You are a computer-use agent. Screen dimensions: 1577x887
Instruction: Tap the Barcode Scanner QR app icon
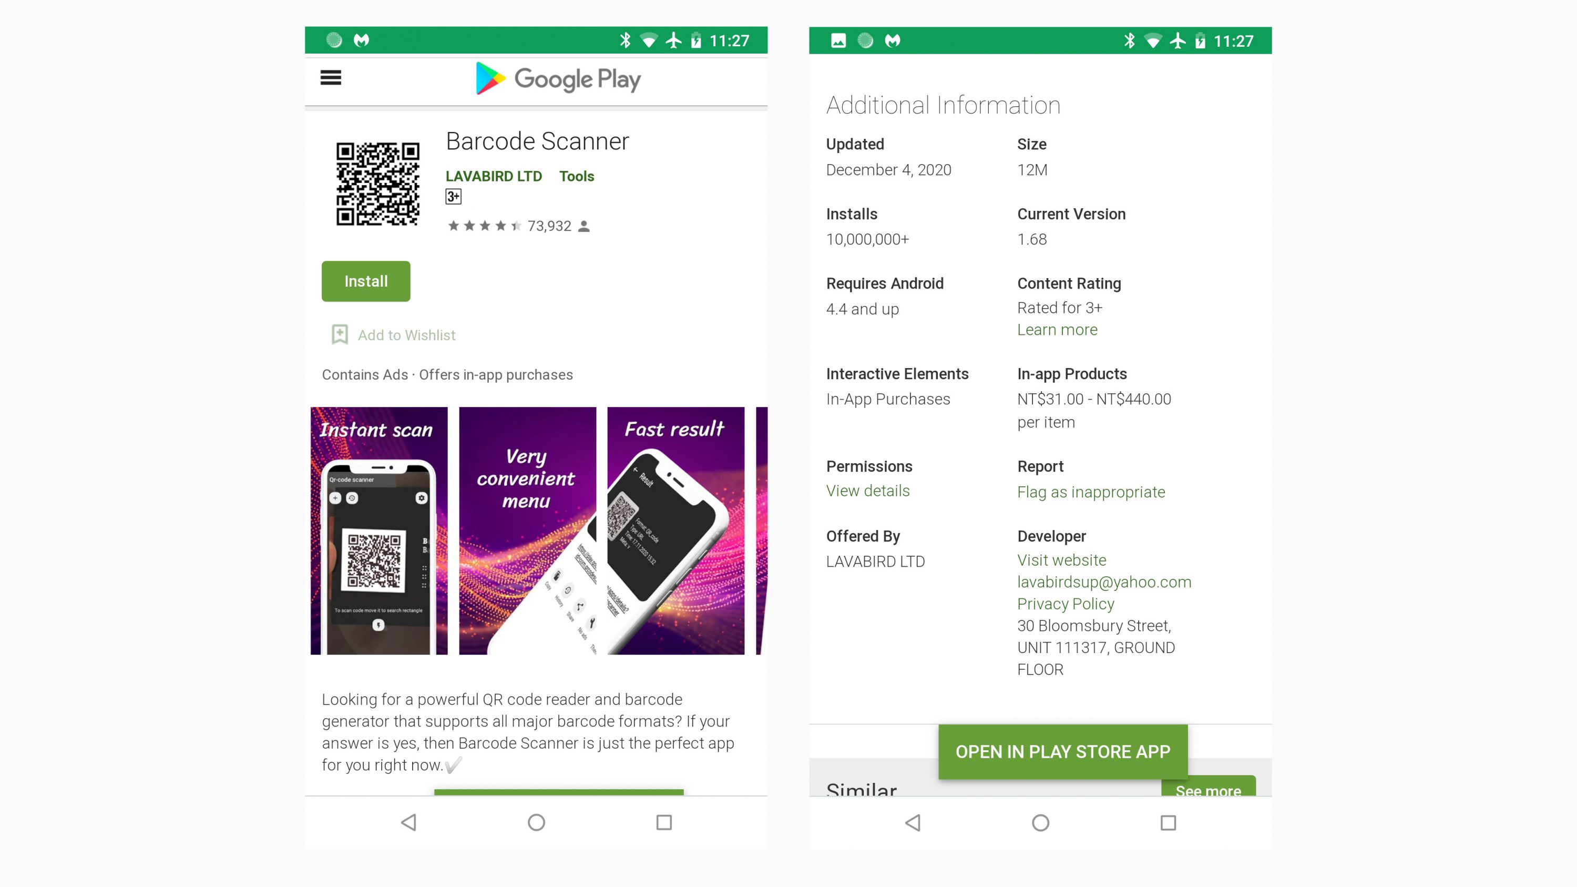click(378, 184)
